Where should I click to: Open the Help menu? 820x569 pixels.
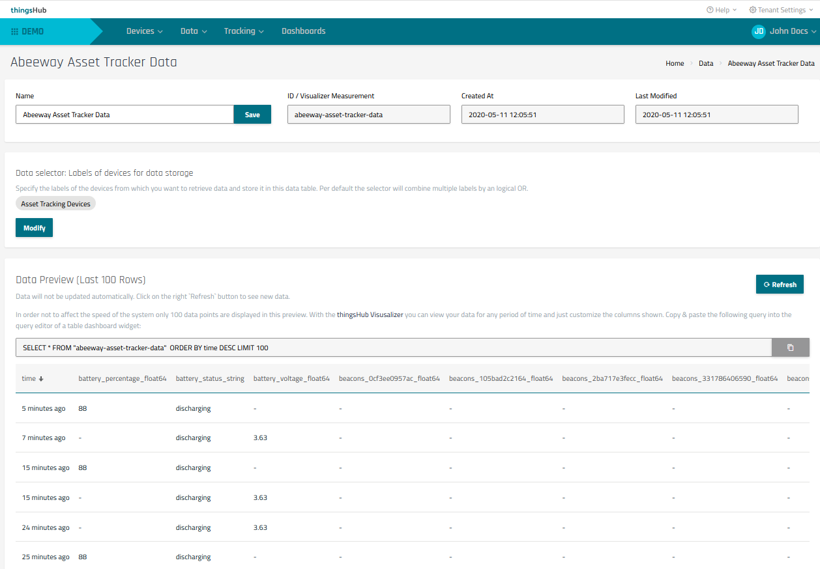point(722,10)
